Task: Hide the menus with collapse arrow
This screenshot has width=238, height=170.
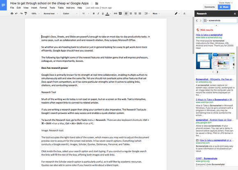Action: (184, 14)
